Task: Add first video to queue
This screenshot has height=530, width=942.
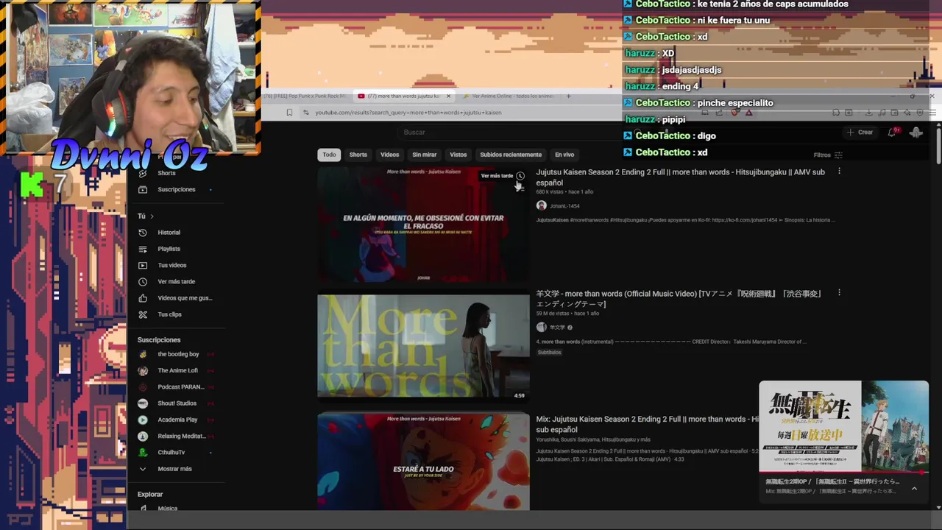Action: (x=520, y=188)
